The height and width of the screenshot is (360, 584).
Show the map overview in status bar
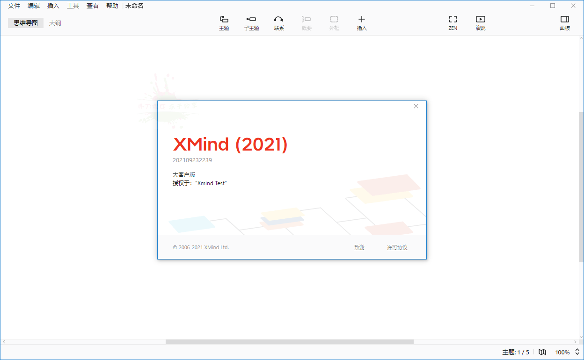(x=542, y=352)
